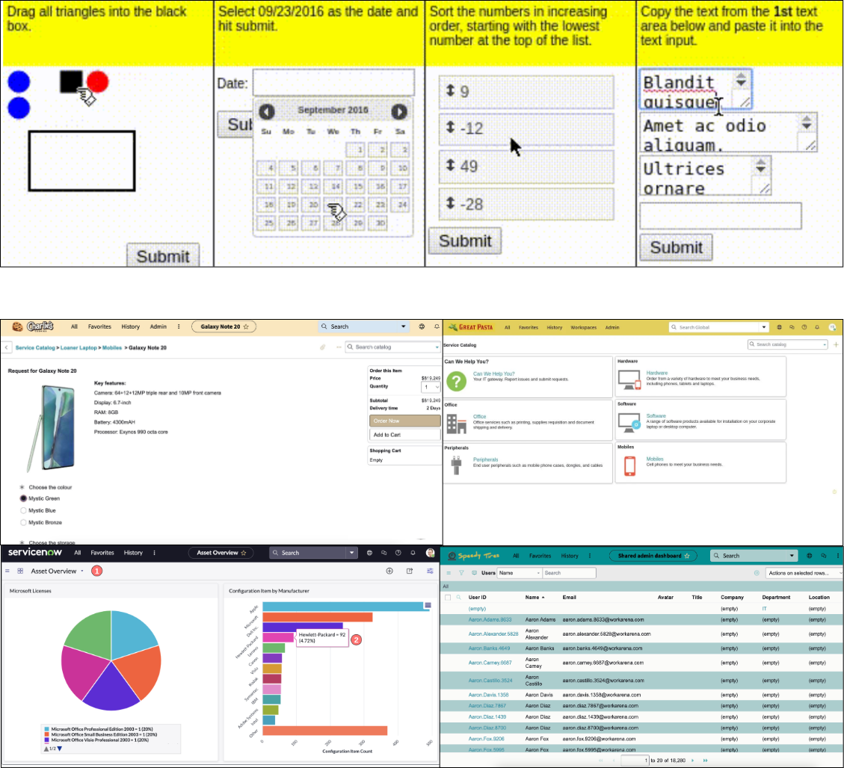Click the gear icon beside Actions on selected rows
The height and width of the screenshot is (768, 844).
757,573
